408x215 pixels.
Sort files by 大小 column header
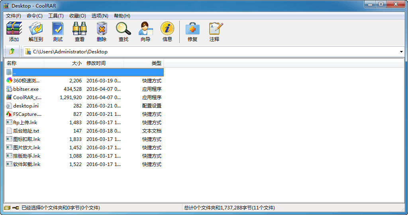64,63
